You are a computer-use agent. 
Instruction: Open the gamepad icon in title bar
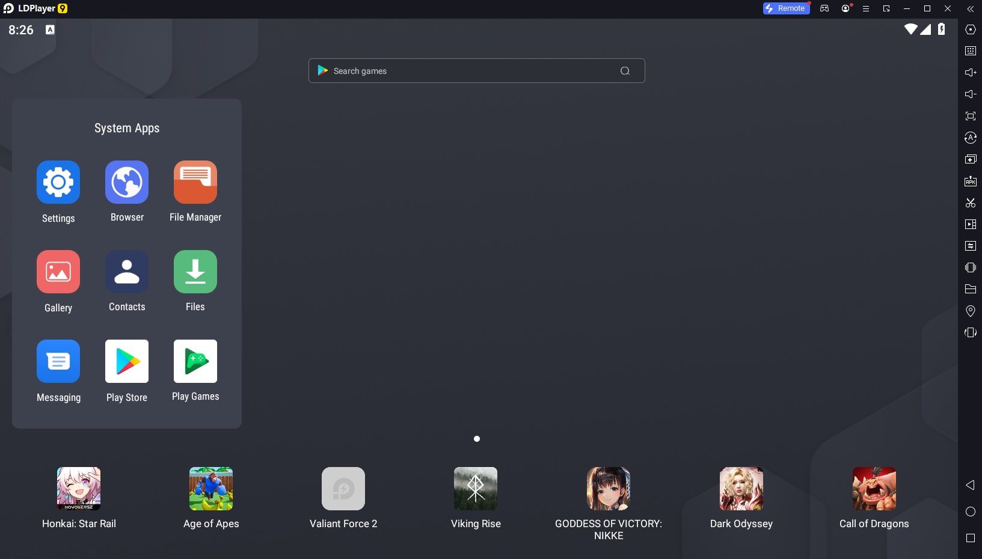(x=824, y=8)
